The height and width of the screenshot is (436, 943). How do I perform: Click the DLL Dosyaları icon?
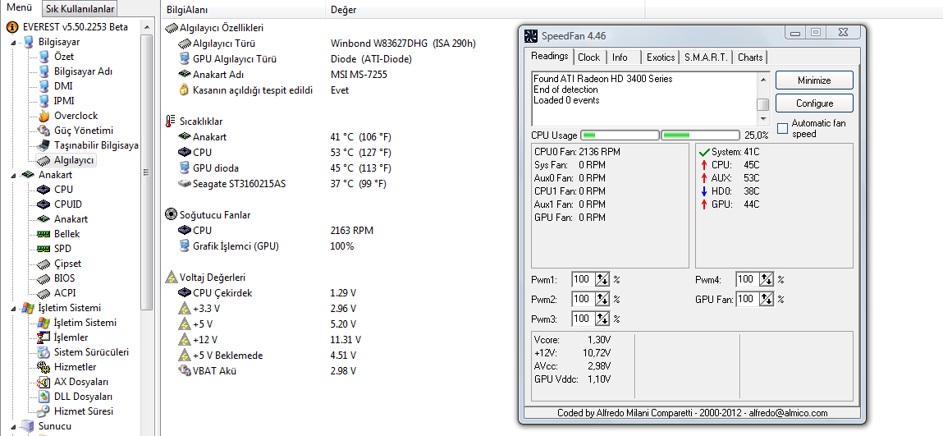[43, 397]
